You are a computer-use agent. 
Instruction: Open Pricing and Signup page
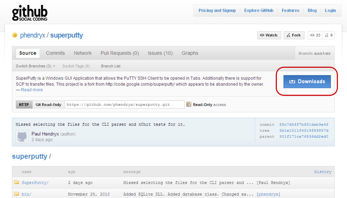[x=217, y=11]
